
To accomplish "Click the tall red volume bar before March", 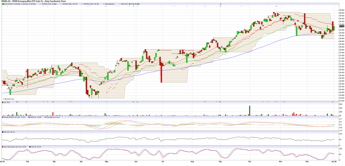I will tap(53, 114).
